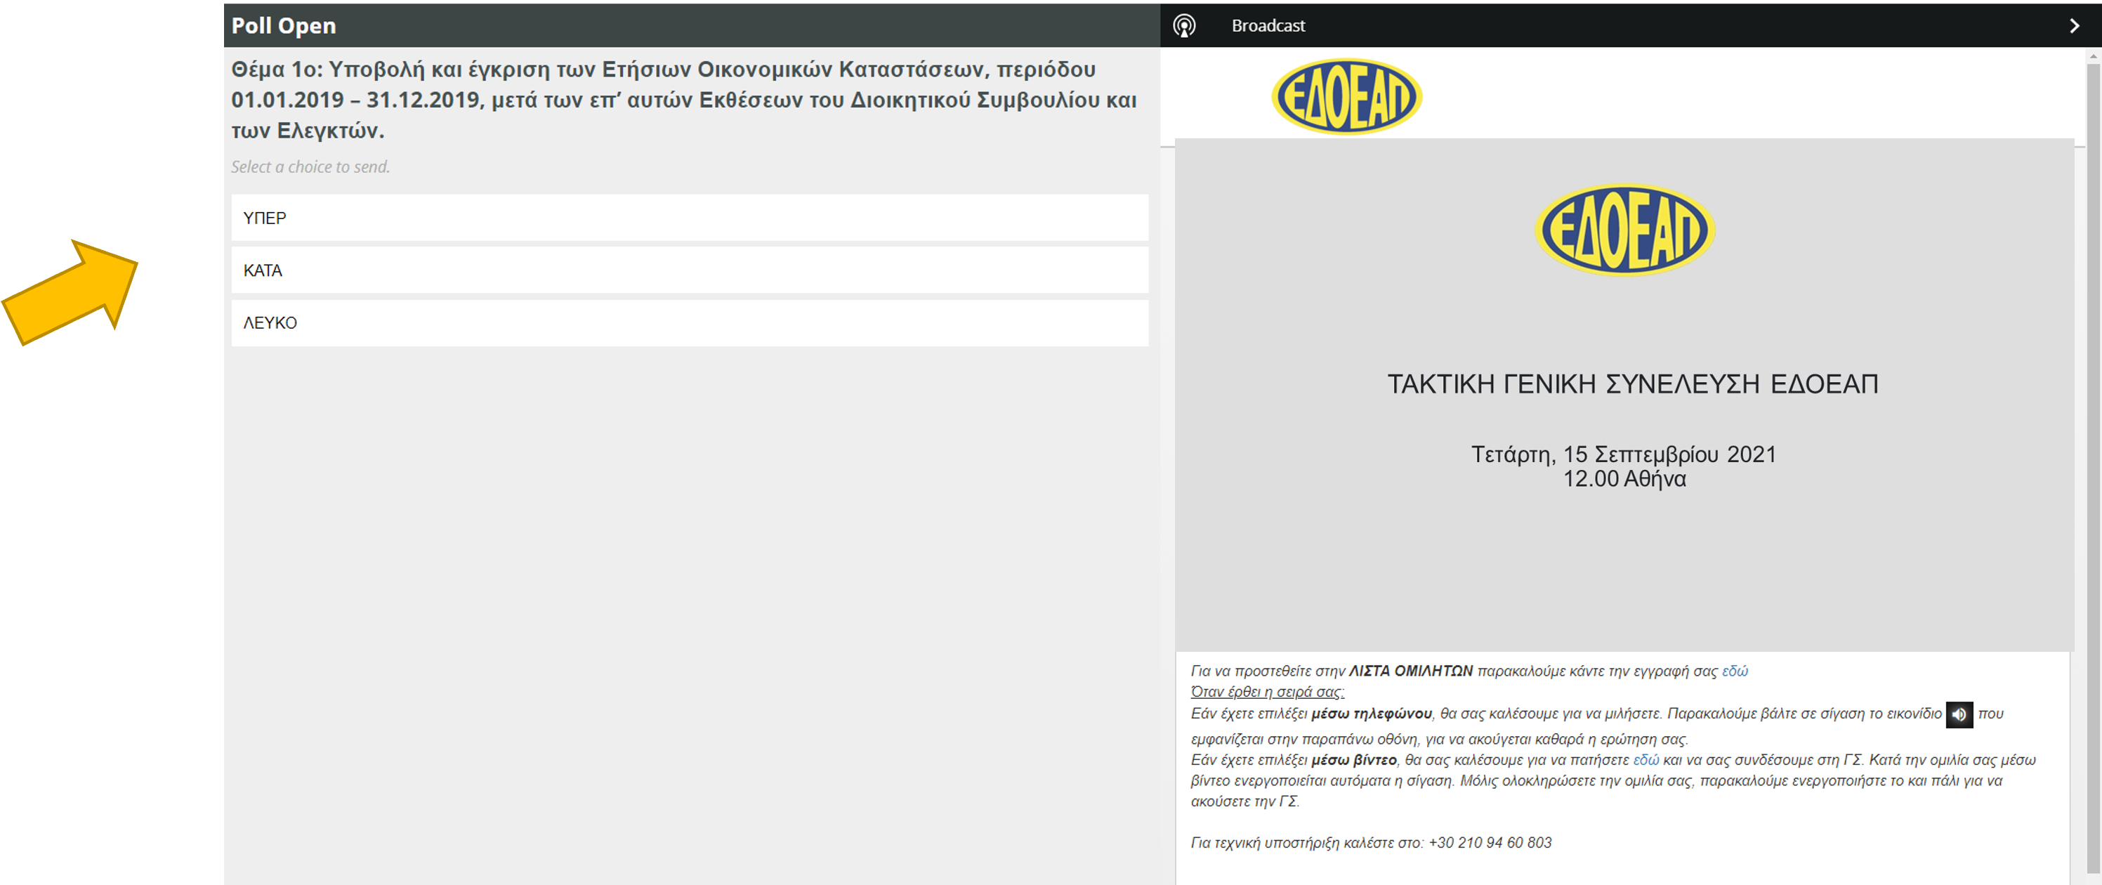Click the Broadcast antenna icon
2102x885 pixels.
coord(1184,25)
